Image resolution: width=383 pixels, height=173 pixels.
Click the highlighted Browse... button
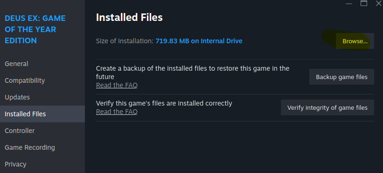(355, 41)
